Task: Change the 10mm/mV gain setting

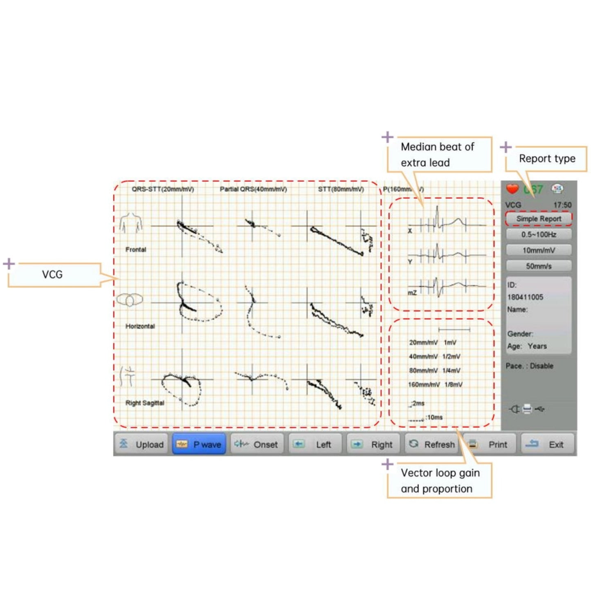Action: point(538,250)
